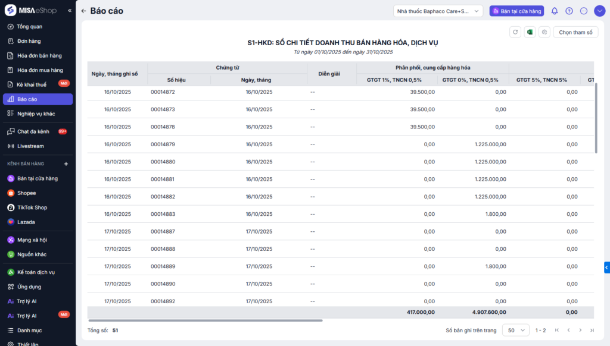
Task: Change records per page dropdown from 50
Action: point(515,330)
